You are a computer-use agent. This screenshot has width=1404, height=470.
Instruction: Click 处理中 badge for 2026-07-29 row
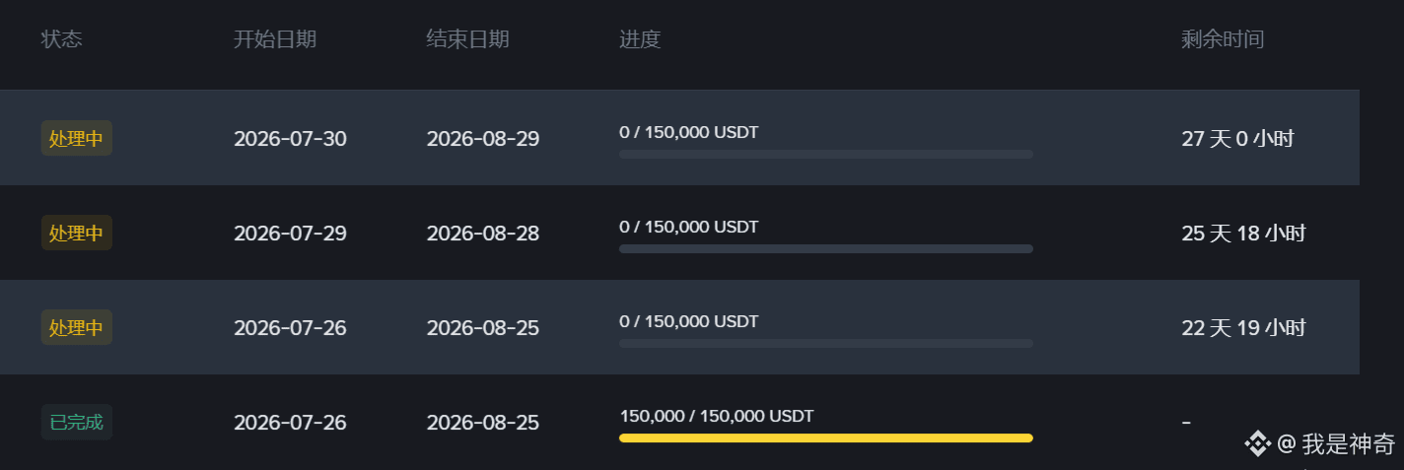[76, 233]
